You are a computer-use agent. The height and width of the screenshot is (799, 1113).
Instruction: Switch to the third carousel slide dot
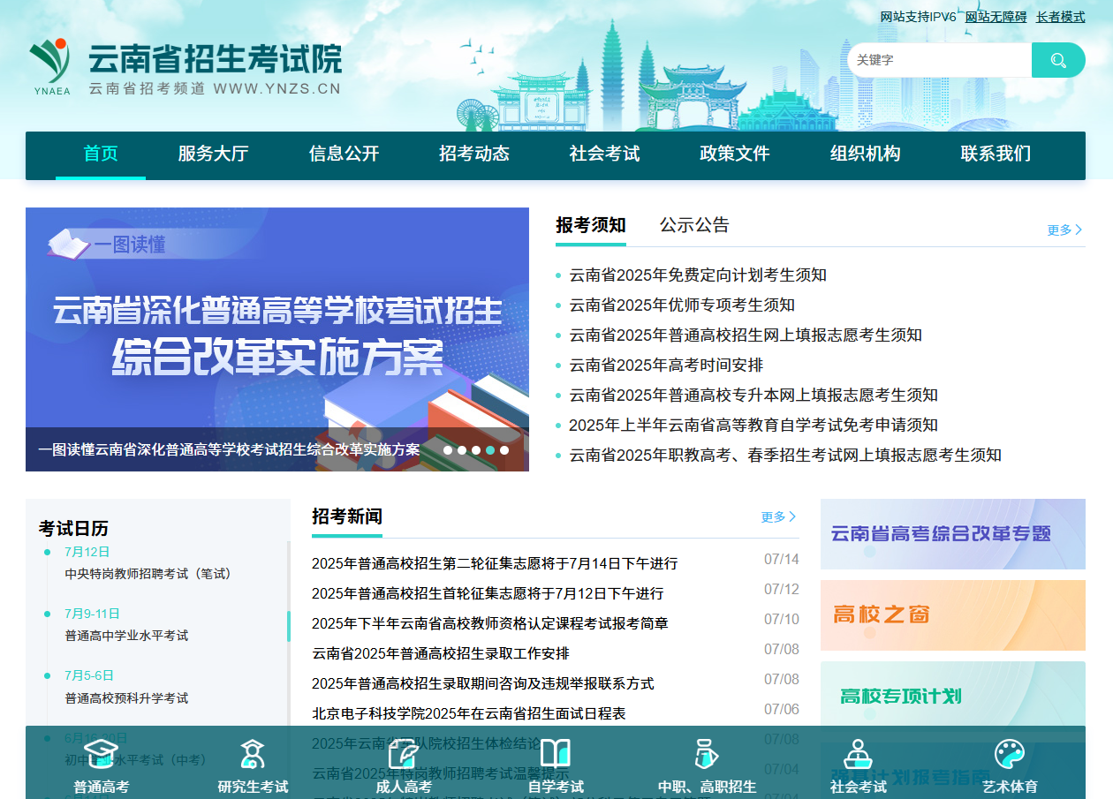tap(476, 450)
